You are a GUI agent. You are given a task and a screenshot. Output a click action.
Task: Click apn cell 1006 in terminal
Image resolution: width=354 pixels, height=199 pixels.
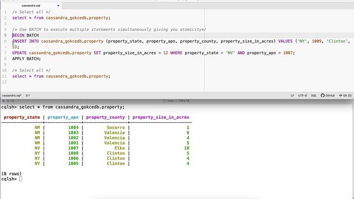pos(74,159)
